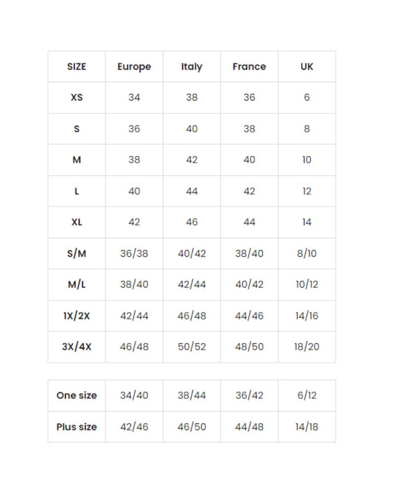The width and height of the screenshot is (396, 495).
Task: Click the France value 36/42 cell
Action: click(x=249, y=396)
